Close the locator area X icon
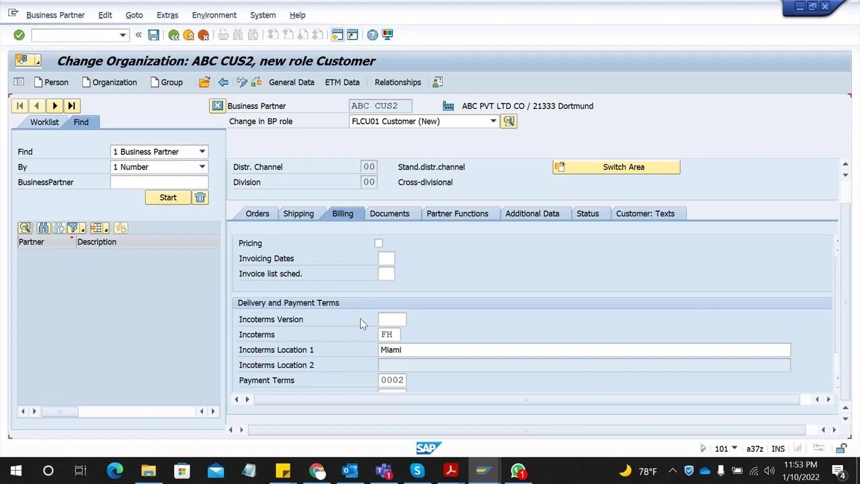This screenshot has width=860, height=484. tap(217, 106)
